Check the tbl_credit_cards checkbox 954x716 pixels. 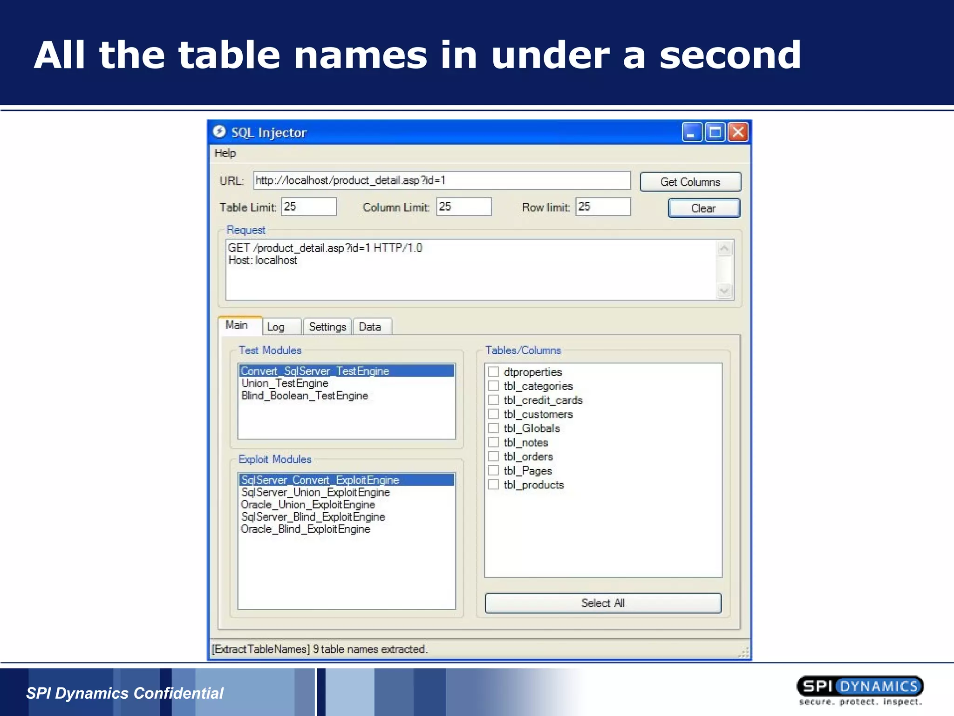coord(493,400)
